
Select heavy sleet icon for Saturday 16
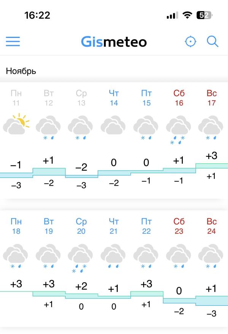point(178,130)
